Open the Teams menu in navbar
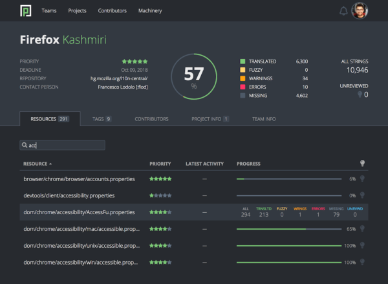 click(48, 11)
